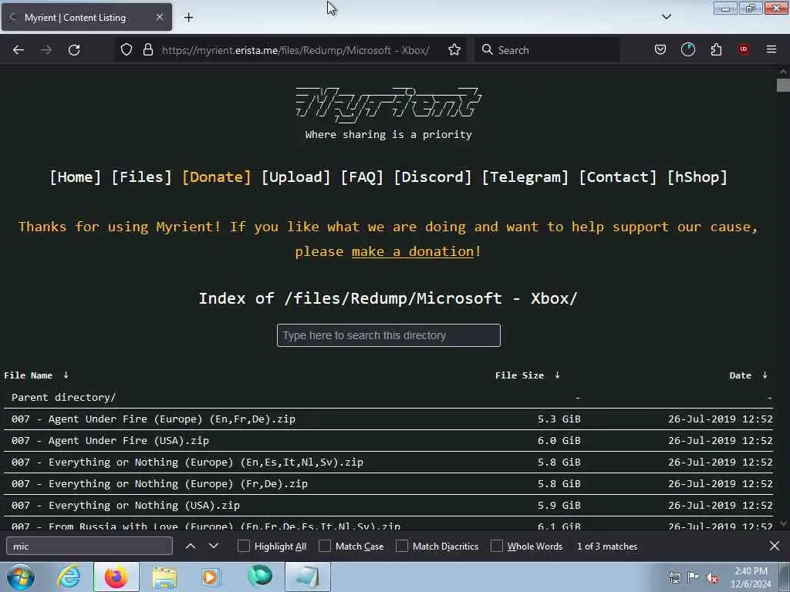This screenshot has height=592, width=790.
Task: Sort by Date arrow
Action: 765,375
